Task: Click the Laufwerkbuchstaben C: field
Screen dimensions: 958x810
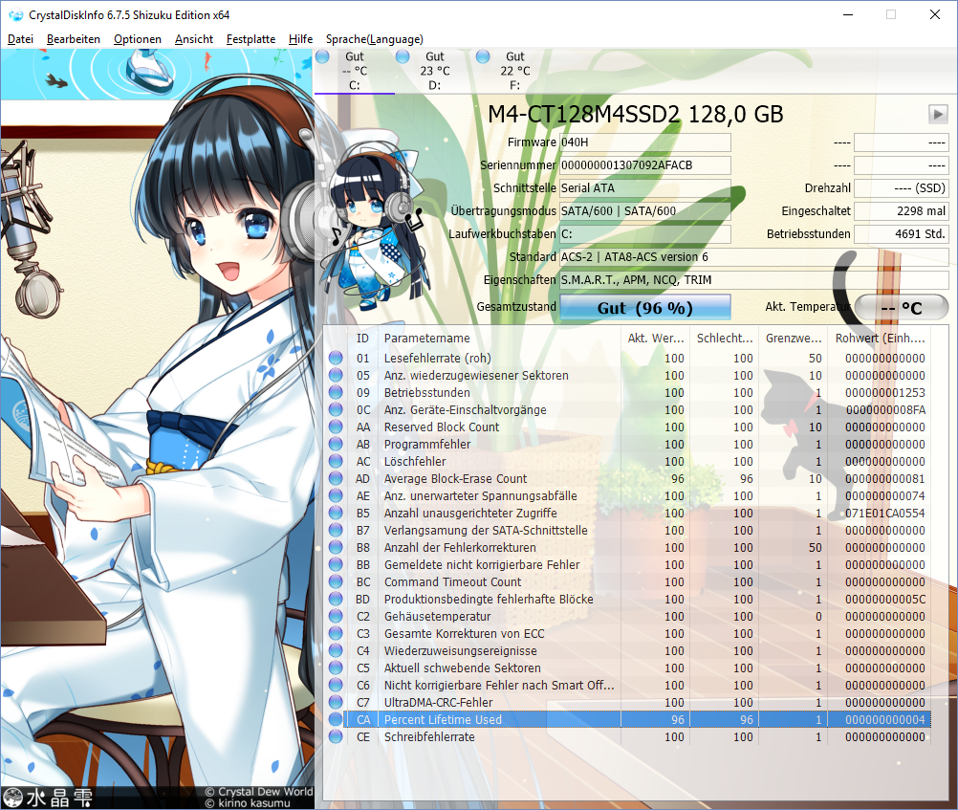Action: [x=645, y=234]
